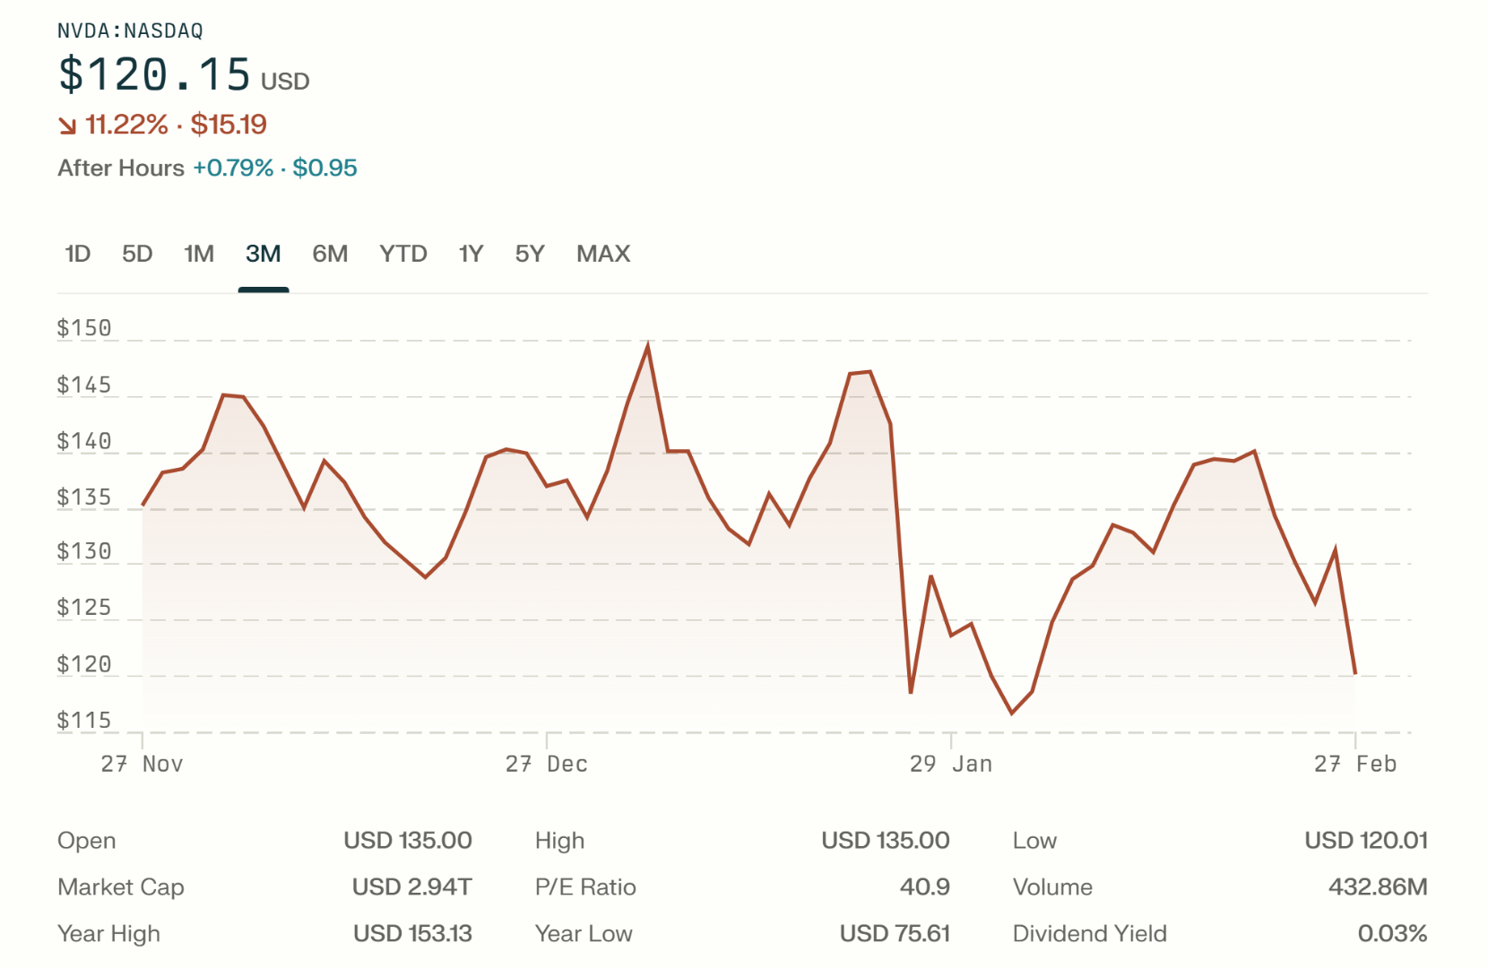This screenshot has height=968, width=1488.
Task: Click the Dividend Yield label
Action: click(1090, 934)
